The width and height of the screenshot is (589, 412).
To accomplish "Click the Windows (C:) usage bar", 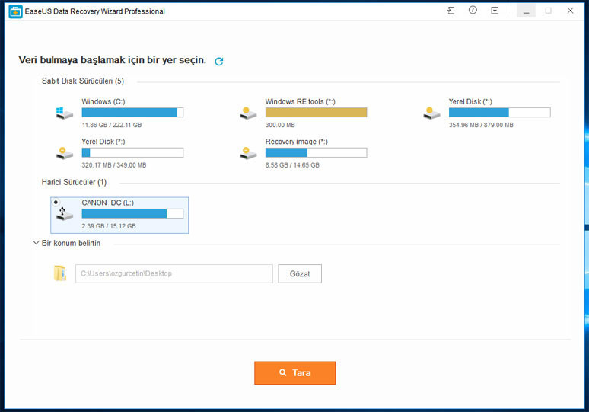I will coord(132,113).
